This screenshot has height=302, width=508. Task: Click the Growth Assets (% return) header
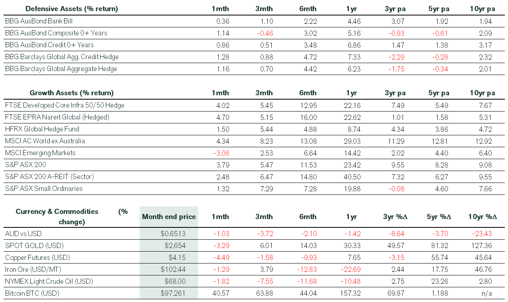(x=72, y=93)
